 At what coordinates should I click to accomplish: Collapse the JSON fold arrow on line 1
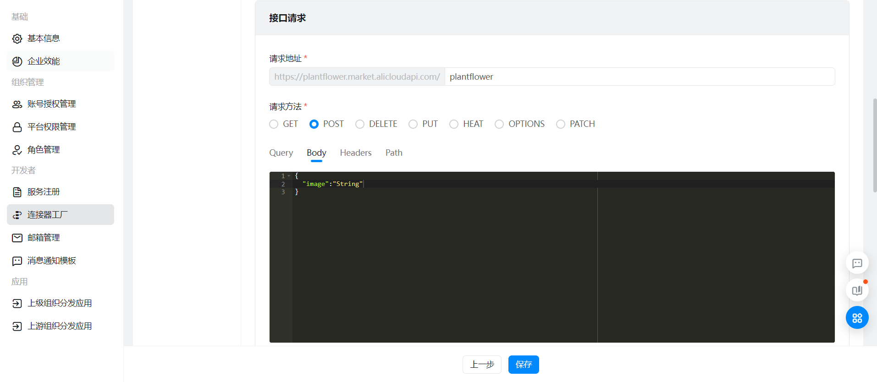[289, 176]
